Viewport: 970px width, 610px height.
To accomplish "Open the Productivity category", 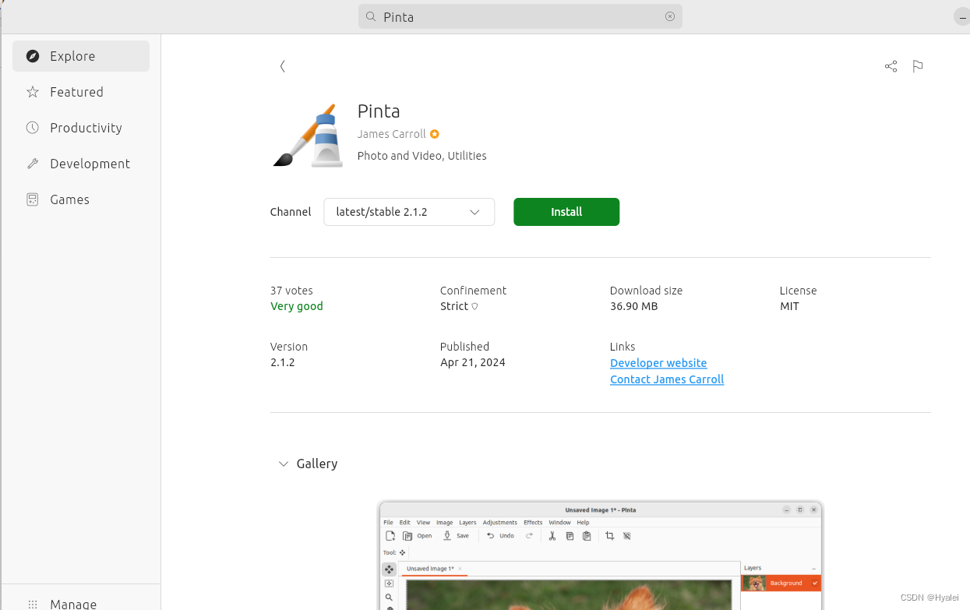I will tap(81, 128).
